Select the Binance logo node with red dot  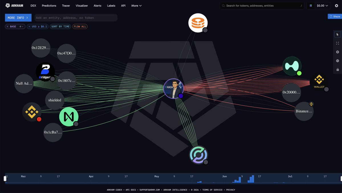(32, 112)
